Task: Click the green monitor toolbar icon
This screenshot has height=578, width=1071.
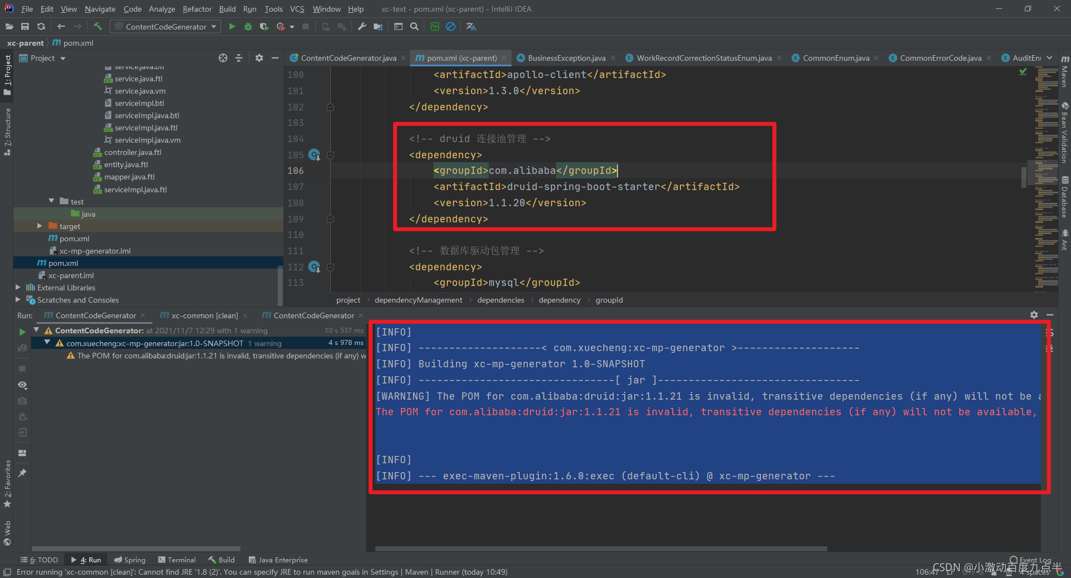Action: [x=435, y=26]
